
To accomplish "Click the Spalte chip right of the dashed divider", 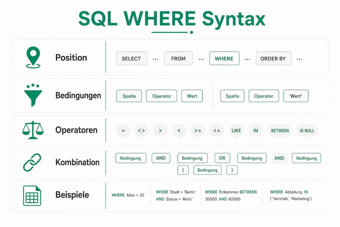I will click(232, 96).
